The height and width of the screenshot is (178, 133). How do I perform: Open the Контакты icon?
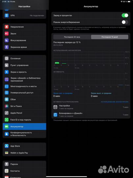7,171
